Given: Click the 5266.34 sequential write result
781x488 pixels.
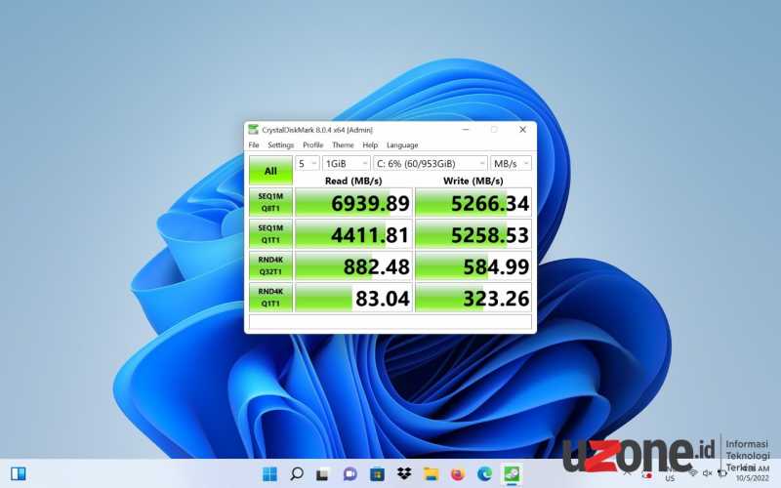Looking at the screenshot, I should click(x=473, y=202).
